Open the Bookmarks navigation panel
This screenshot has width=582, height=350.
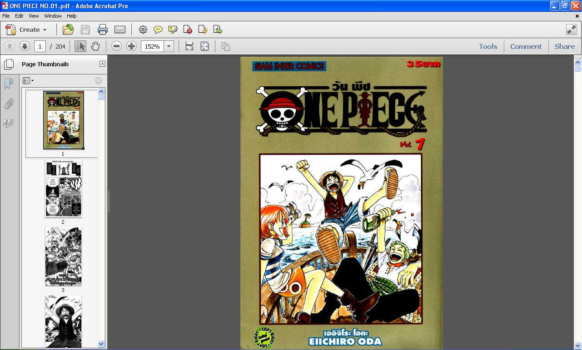[9, 84]
